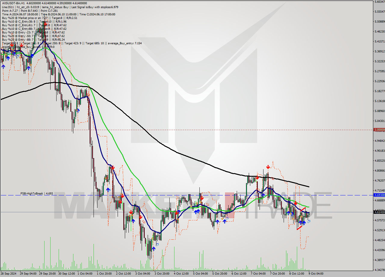
Task: Click the 'Buy %10 @ Entry -23: 7' line
Action: click(x=18, y=32)
